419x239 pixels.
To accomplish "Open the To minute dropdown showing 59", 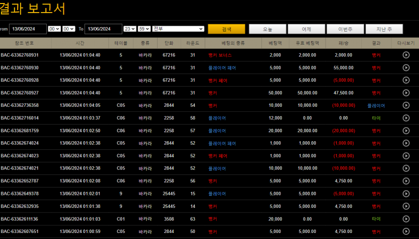I will point(145,29).
